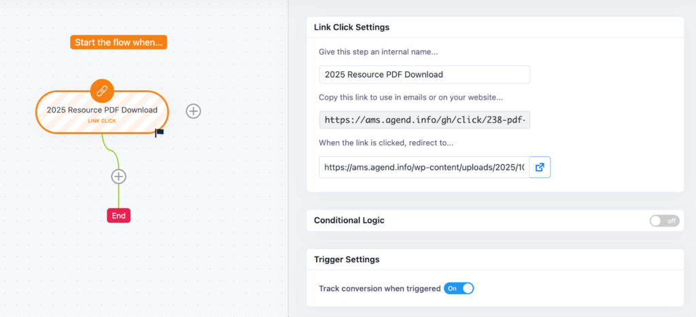Add a trigger with the plus beside the step
696x317 pixels.
(x=194, y=111)
